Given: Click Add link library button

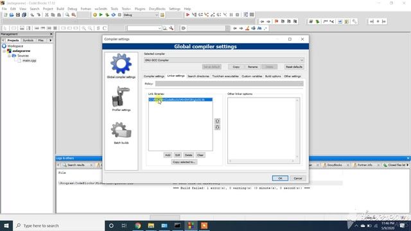Looking at the screenshot, I should tap(168, 155).
